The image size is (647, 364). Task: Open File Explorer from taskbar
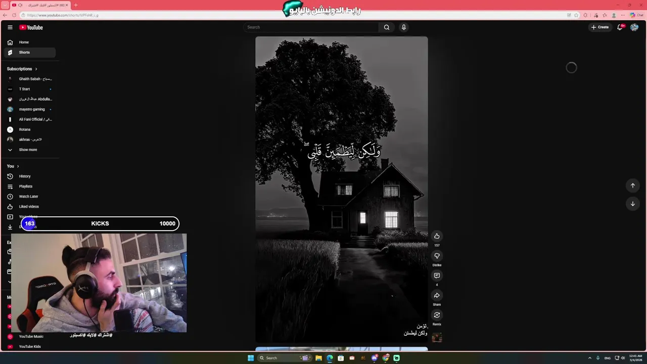[x=318, y=358]
